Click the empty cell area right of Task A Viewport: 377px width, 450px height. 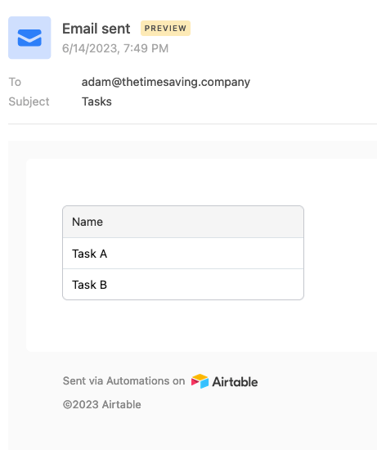pos(205,254)
